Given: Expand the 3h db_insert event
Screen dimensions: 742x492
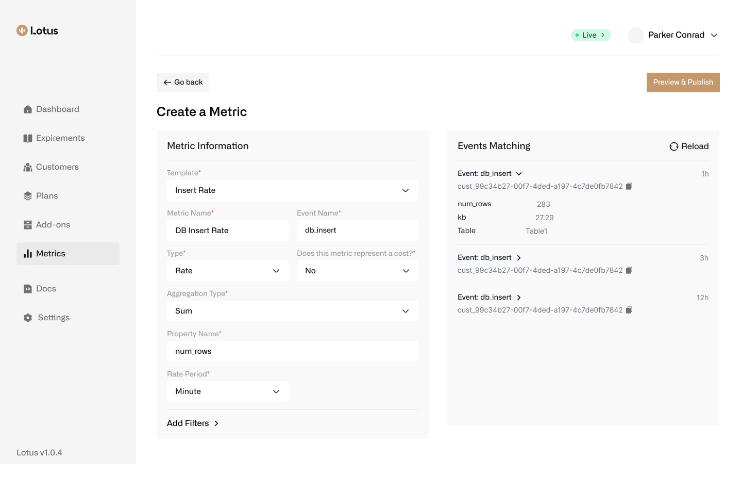Looking at the screenshot, I should [x=519, y=258].
